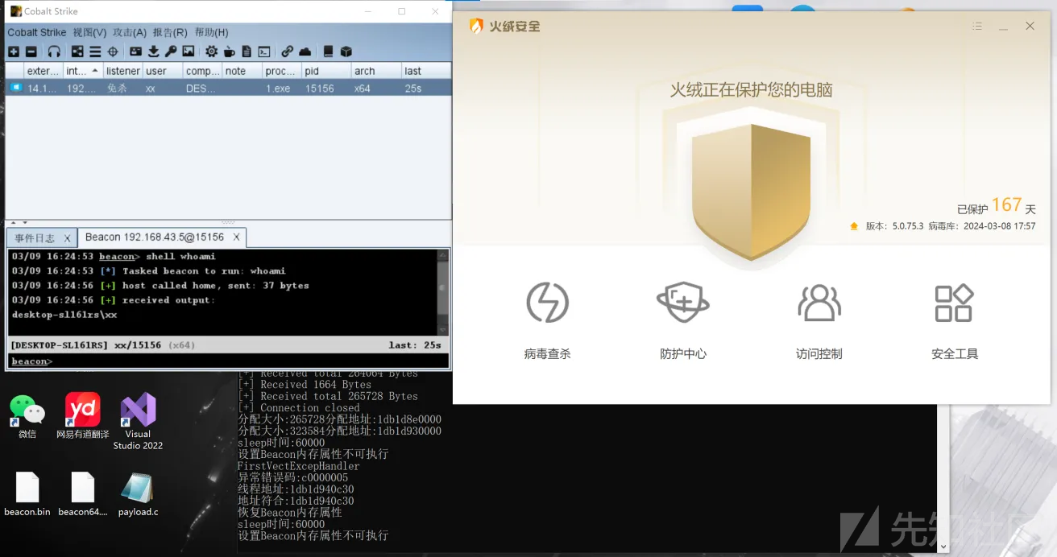Open the 视图(V) view menu
Image resolution: width=1057 pixels, height=557 pixels.
(x=89, y=32)
